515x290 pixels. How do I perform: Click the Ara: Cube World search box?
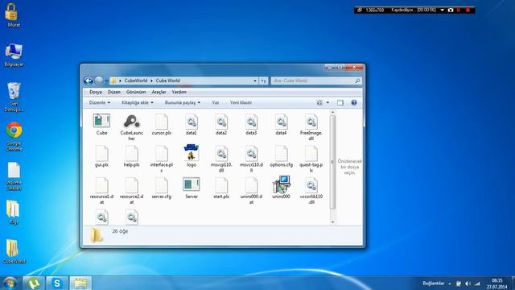pyautogui.click(x=315, y=81)
